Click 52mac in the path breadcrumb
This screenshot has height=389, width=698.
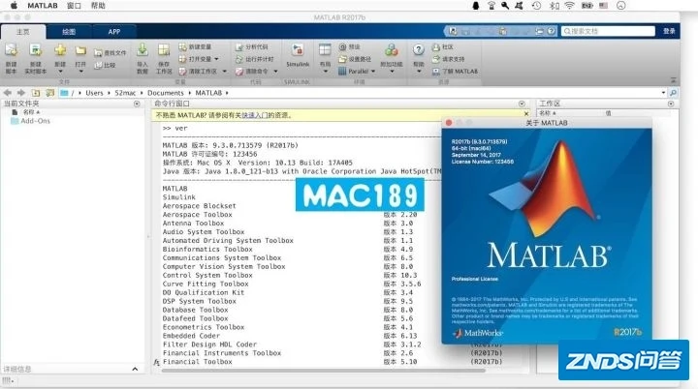[125, 93]
